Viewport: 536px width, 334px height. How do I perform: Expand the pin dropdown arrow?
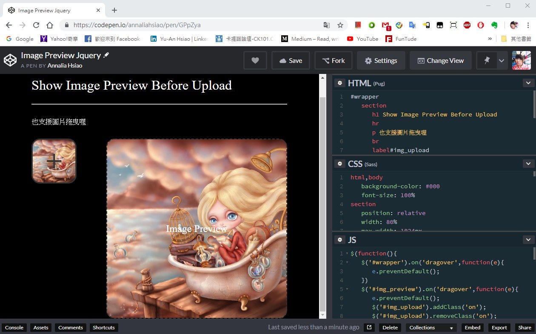coord(502,60)
